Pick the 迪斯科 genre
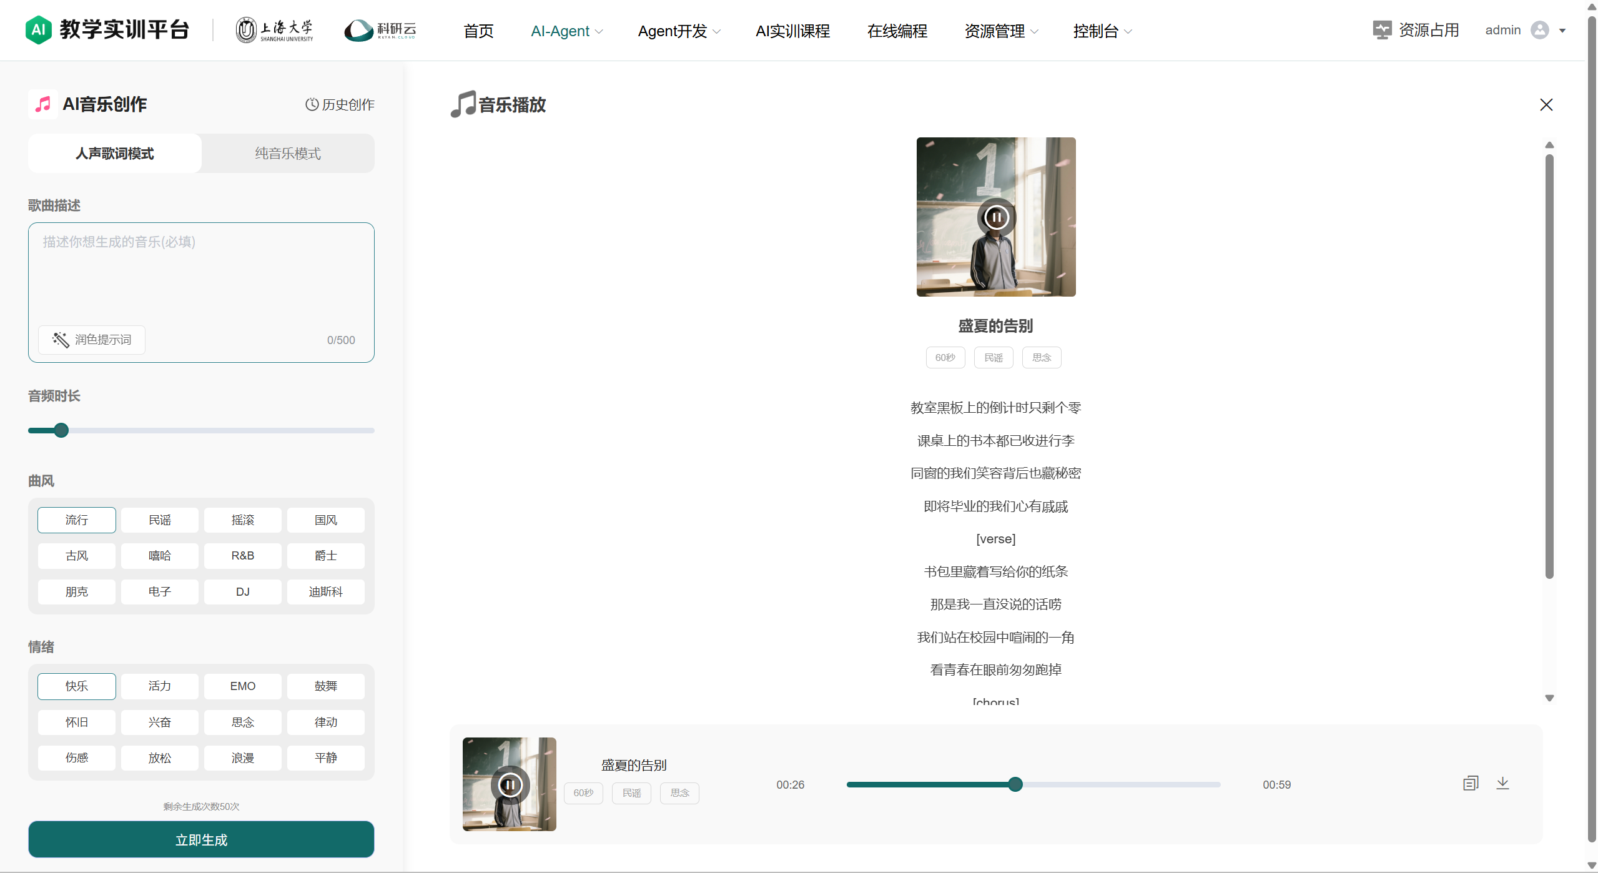 click(326, 592)
